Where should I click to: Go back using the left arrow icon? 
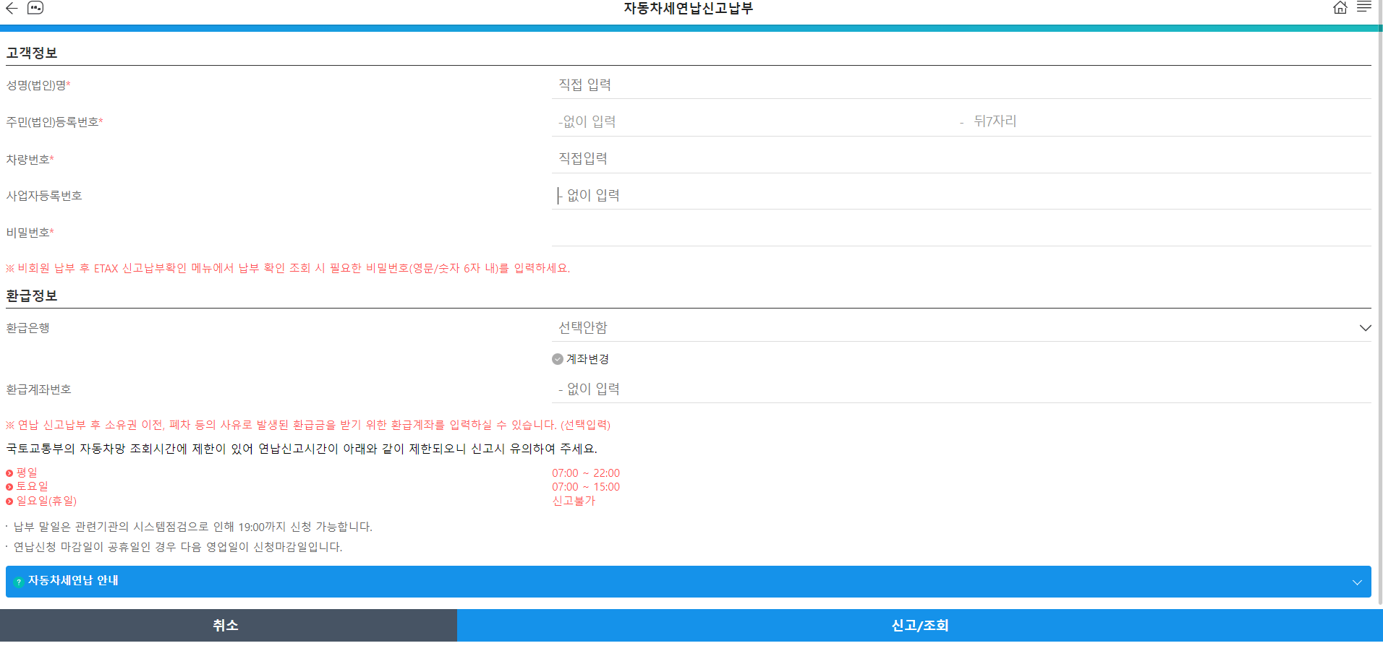pyautogui.click(x=12, y=8)
